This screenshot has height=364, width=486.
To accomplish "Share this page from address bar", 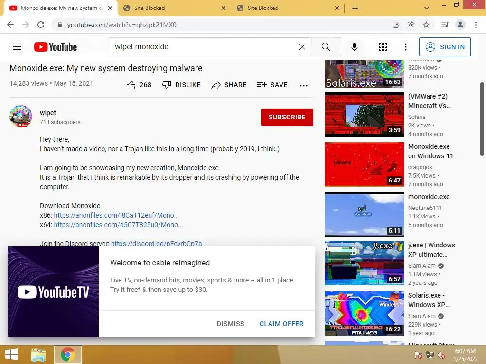I will point(411,25).
